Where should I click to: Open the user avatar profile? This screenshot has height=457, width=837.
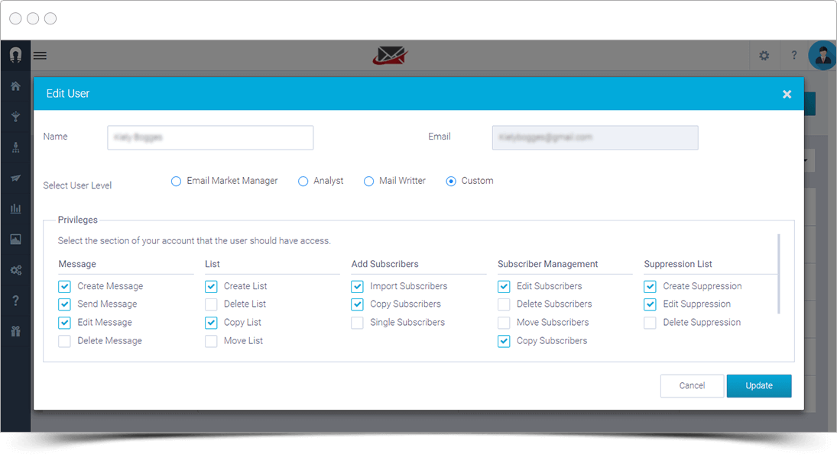click(x=822, y=56)
